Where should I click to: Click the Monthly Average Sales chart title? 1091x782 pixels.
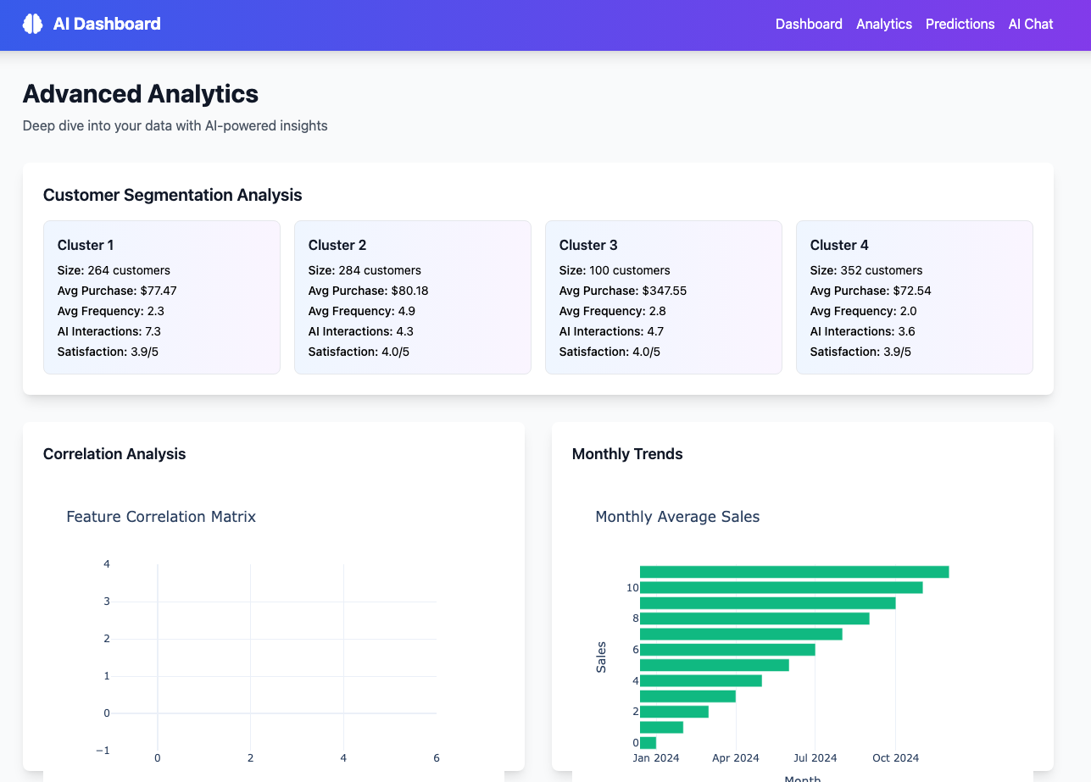click(677, 517)
